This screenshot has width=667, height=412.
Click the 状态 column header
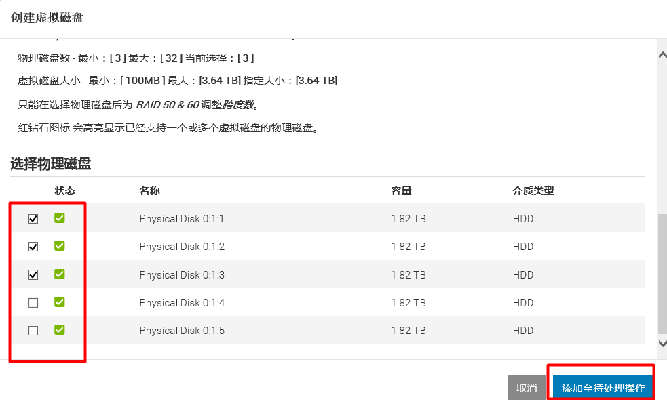click(x=64, y=190)
